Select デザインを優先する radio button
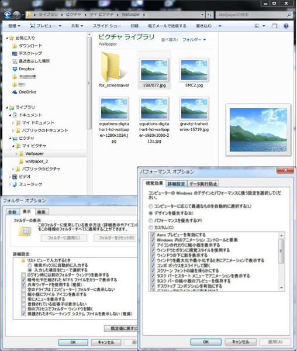Image resolution: width=297 pixels, height=351 pixels. point(151,213)
